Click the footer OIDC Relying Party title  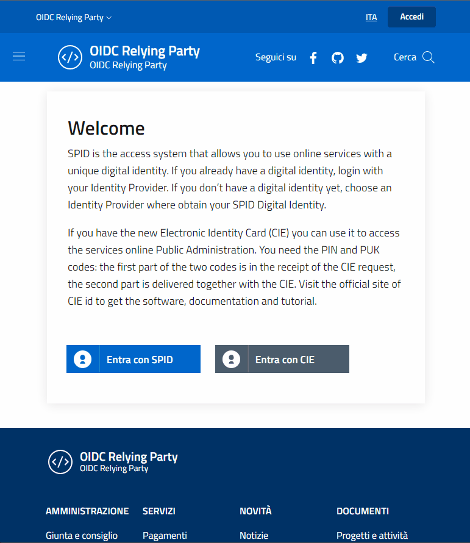pos(129,457)
